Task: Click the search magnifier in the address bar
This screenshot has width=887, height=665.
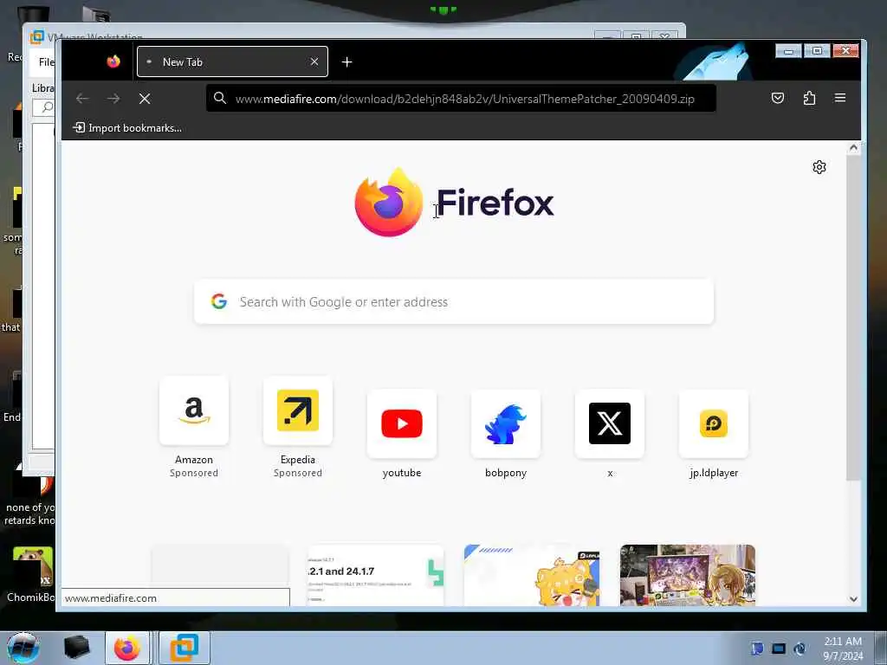Action: click(220, 99)
